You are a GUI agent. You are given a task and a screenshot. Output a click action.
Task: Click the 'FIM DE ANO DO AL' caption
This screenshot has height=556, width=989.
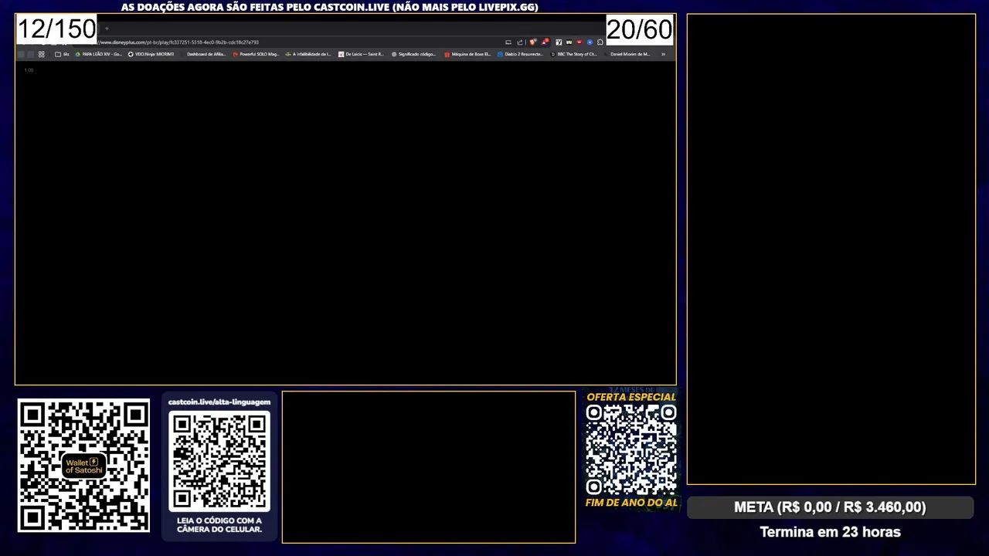pos(631,503)
